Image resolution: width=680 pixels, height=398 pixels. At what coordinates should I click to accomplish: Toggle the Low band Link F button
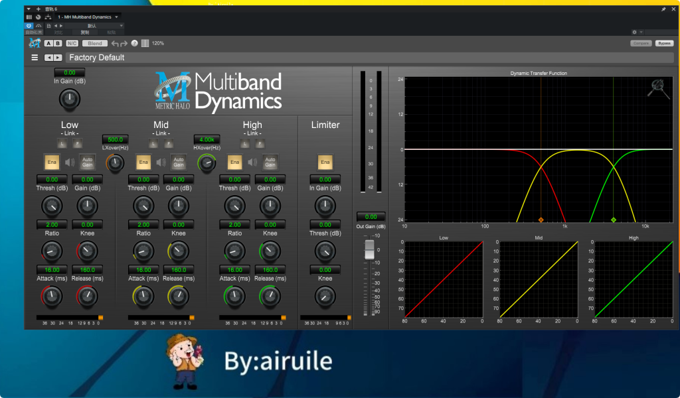78,143
